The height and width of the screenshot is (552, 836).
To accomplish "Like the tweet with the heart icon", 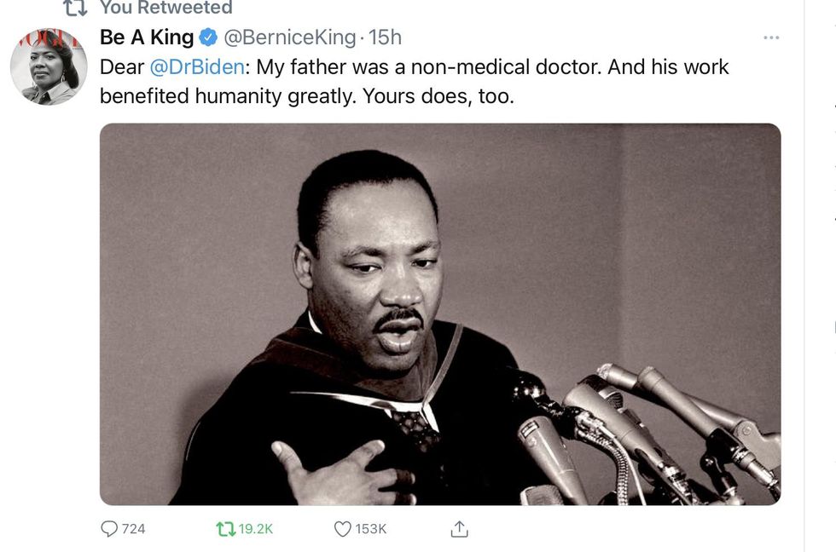I will [x=342, y=529].
